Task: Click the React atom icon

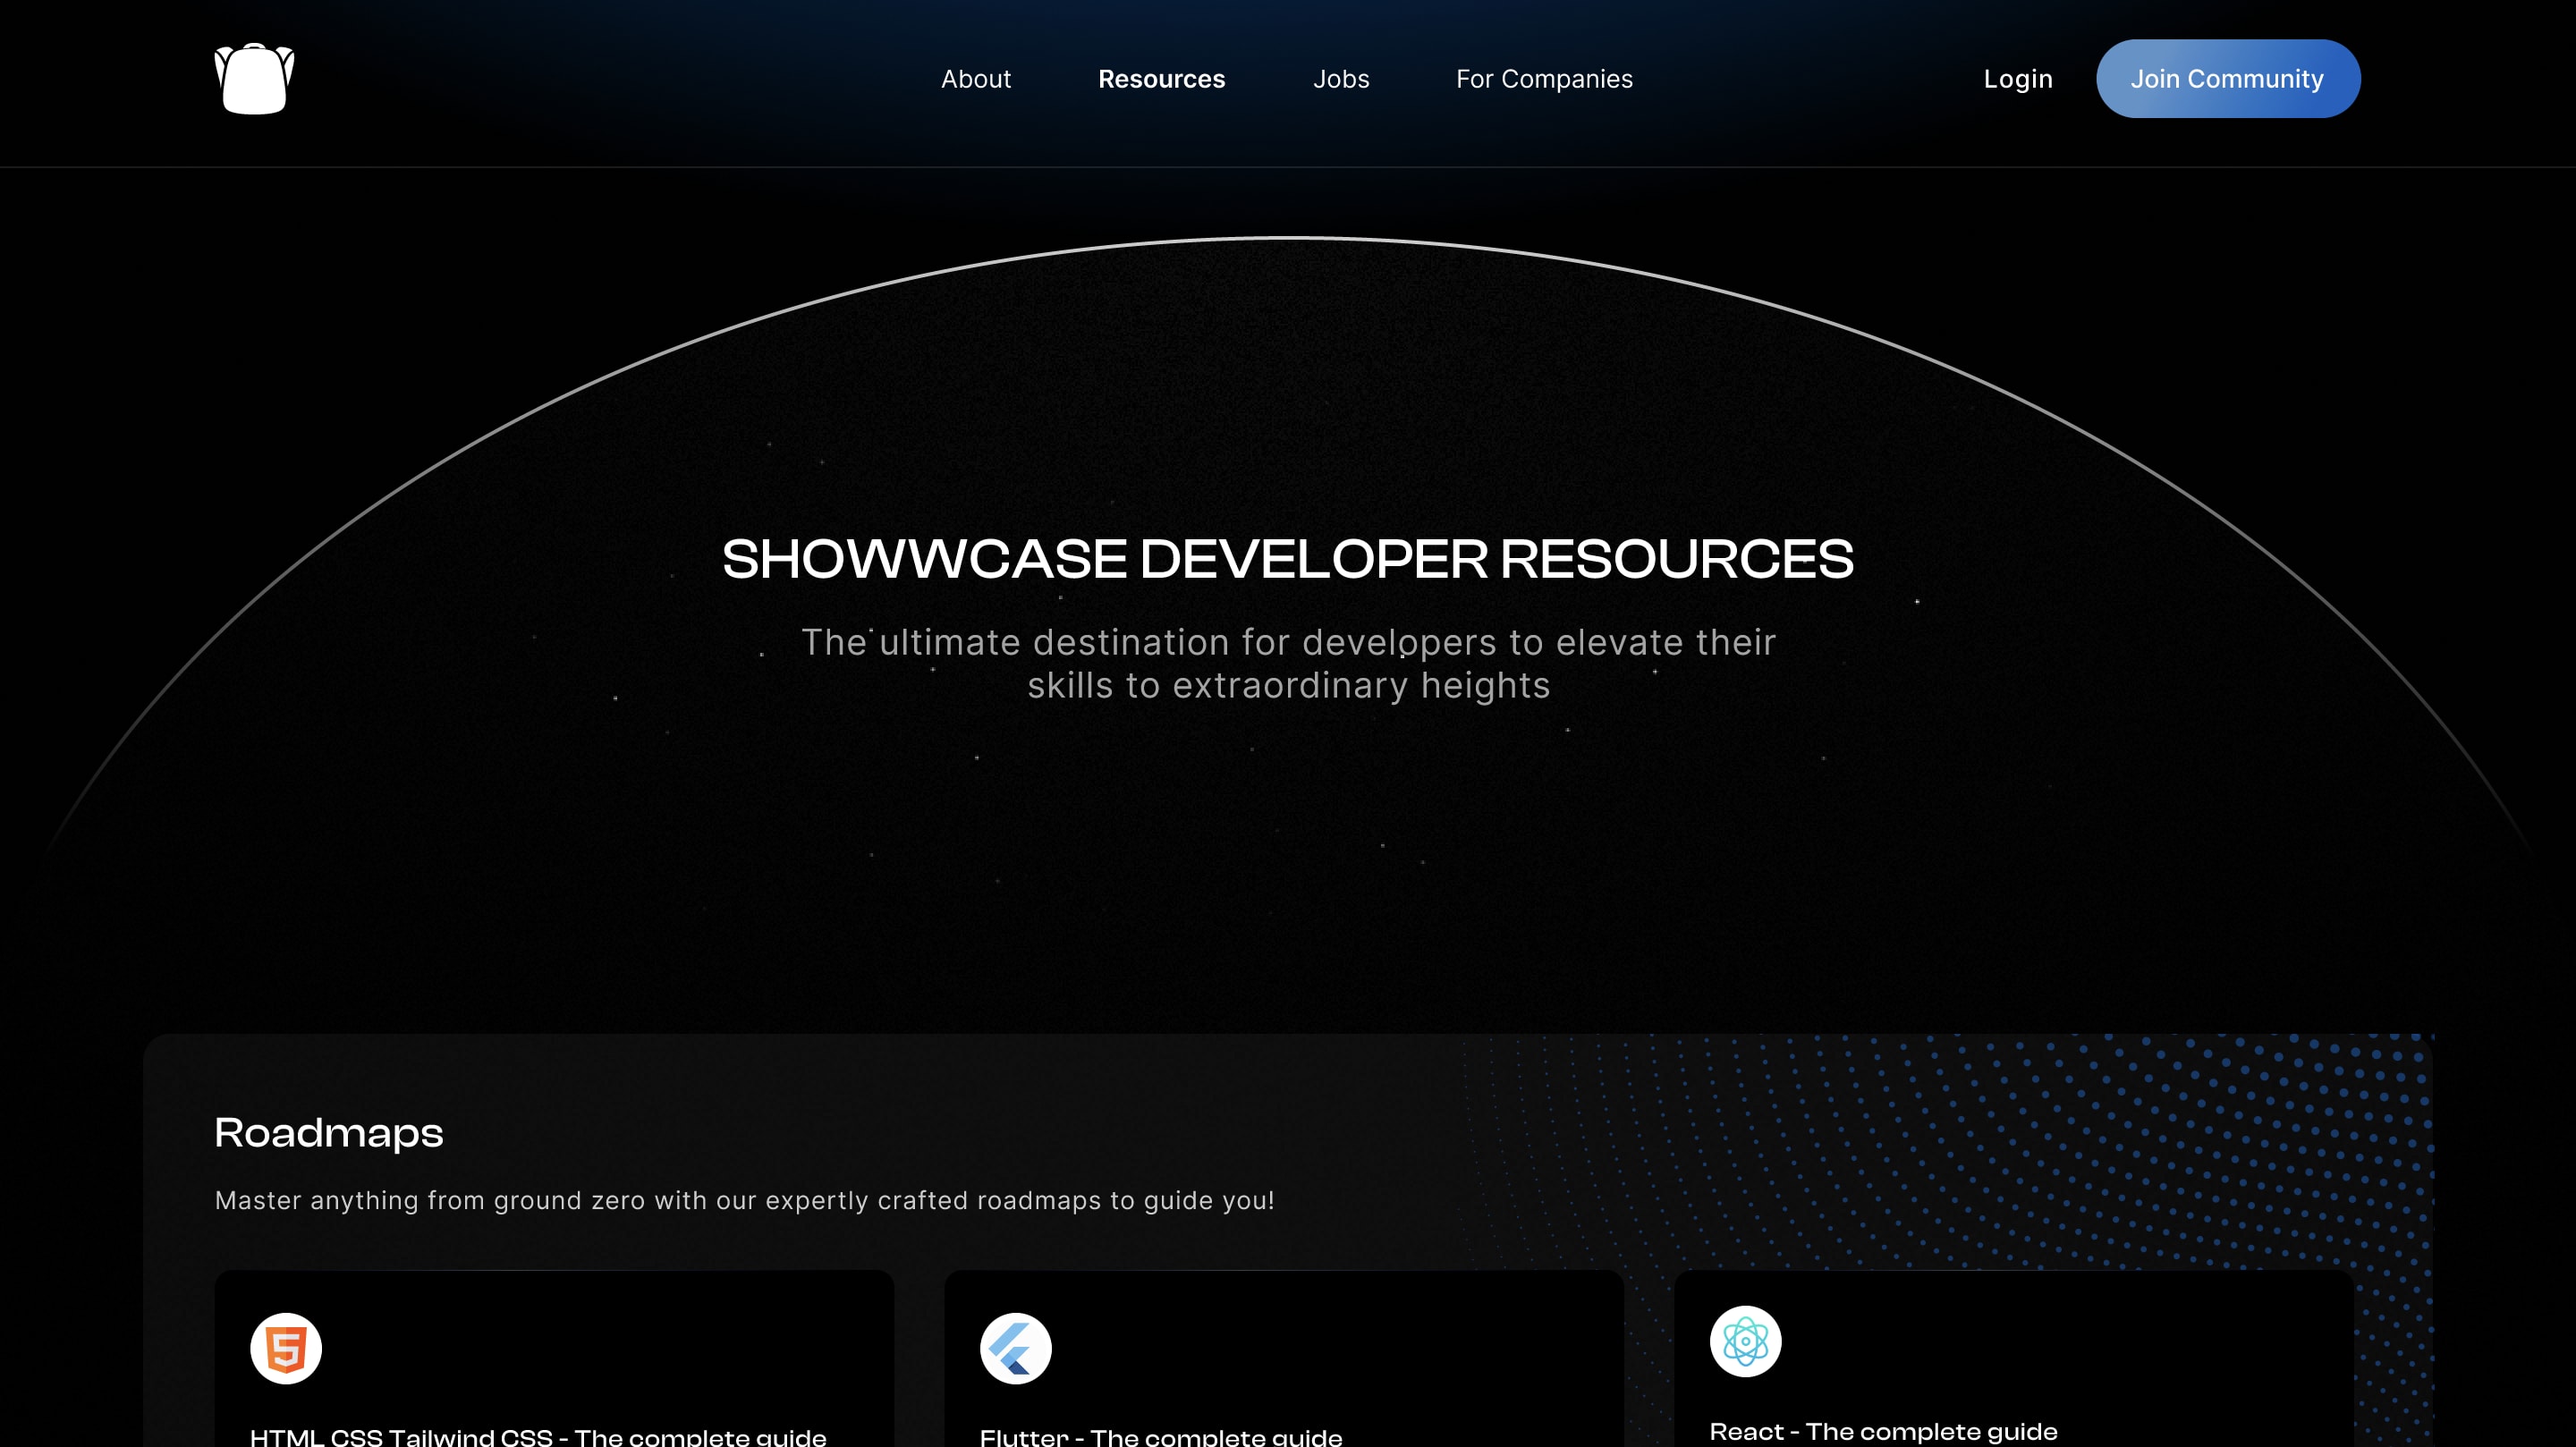Action: pos(1745,1341)
